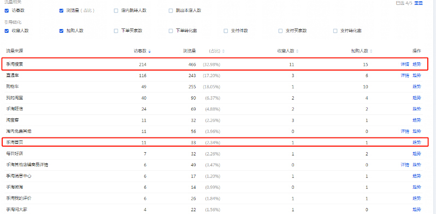Click 重置 link to reset selections
436x214 pixels.
pyautogui.click(x=419, y=3)
